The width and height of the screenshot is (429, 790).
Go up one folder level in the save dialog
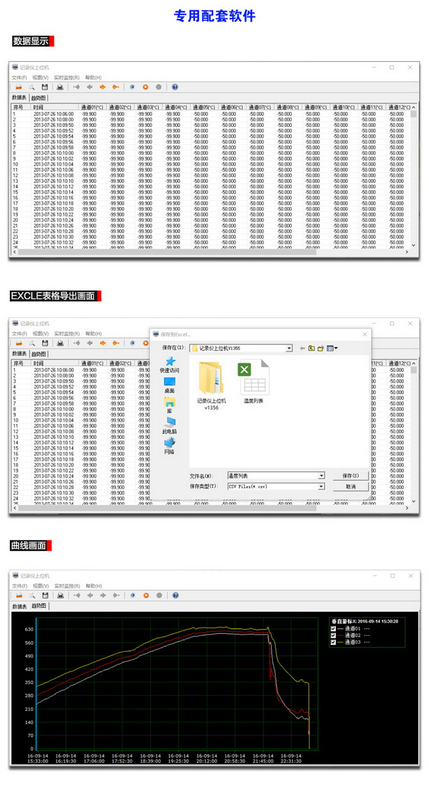(311, 348)
